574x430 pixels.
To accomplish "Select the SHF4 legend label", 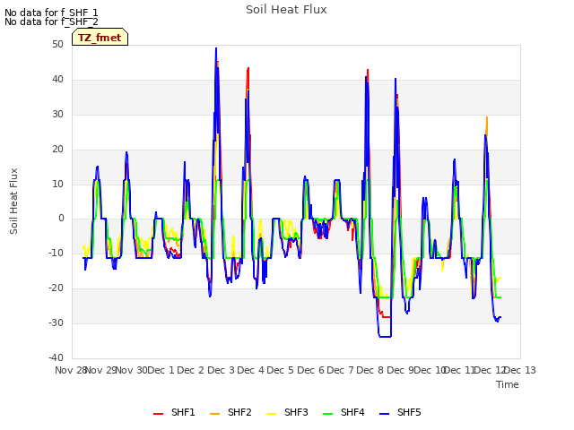I will pyautogui.click(x=352, y=412).
